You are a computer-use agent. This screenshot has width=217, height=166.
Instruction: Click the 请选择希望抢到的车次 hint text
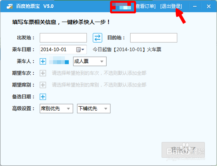pos(99,73)
